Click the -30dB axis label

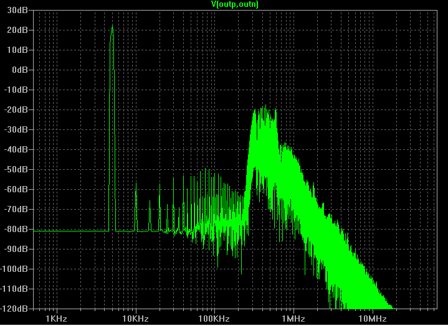click(16, 130)
